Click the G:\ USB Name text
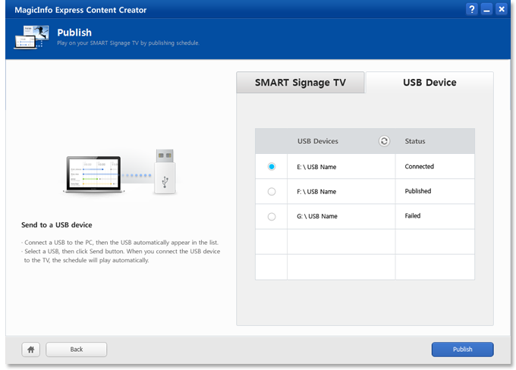Screen dimensions: 516x370 click(317, 216)
